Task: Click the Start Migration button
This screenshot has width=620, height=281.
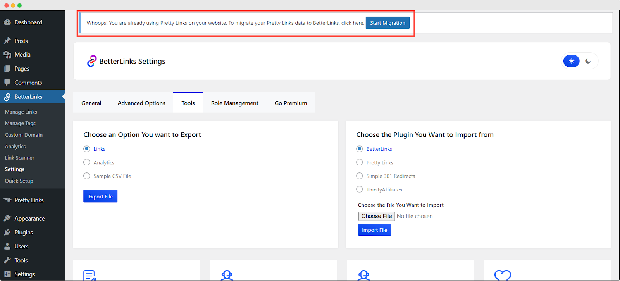Action: click(387, 23)
